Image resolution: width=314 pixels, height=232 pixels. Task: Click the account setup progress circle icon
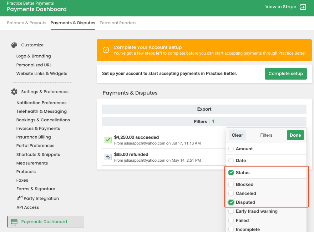pyautogui.click(x=106, y=50)
